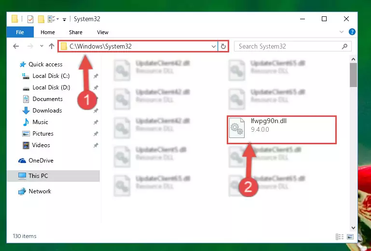This screenshot has width=371, height=251.
Task: Click the pin icon next to Pictures
Action: [96, 134]
